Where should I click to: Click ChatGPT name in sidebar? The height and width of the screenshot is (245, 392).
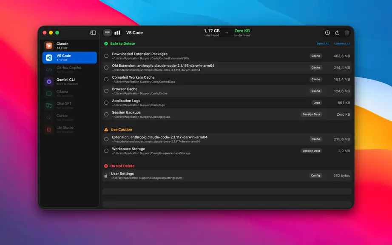tap(64, 103)
